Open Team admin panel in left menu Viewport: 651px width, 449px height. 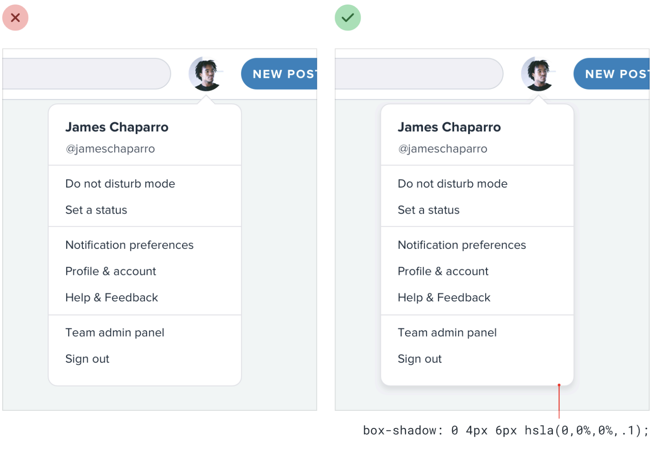pyautogui.click(x=115, y=332)
